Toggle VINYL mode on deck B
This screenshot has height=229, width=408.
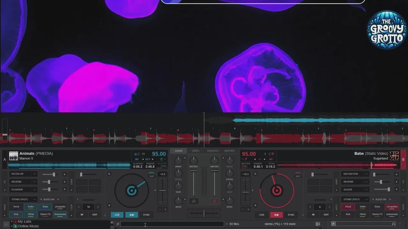(x=298, y=173)
